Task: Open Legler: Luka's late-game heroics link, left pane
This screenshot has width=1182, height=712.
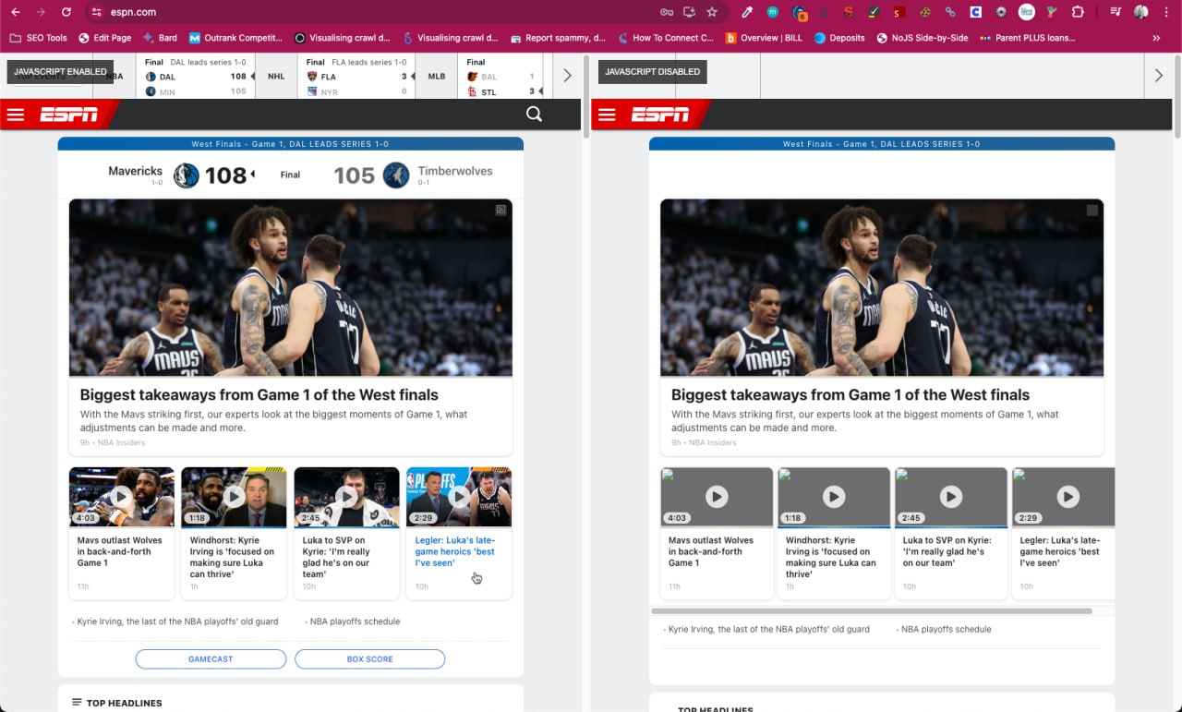Action: (x=455, y=551)
